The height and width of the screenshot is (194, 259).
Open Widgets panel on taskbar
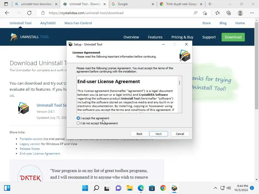(x=7, y=188)
